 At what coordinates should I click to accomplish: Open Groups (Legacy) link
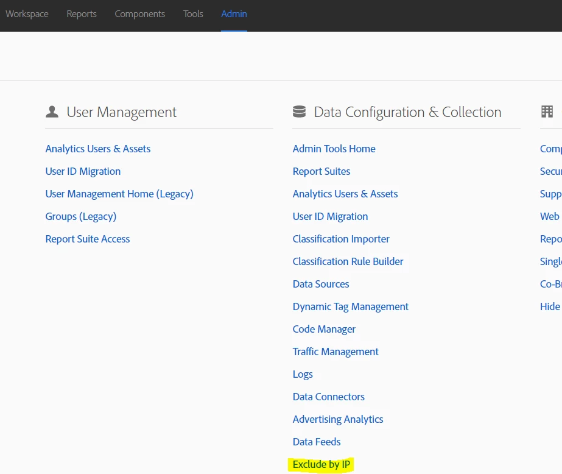[x=80, y=216]
